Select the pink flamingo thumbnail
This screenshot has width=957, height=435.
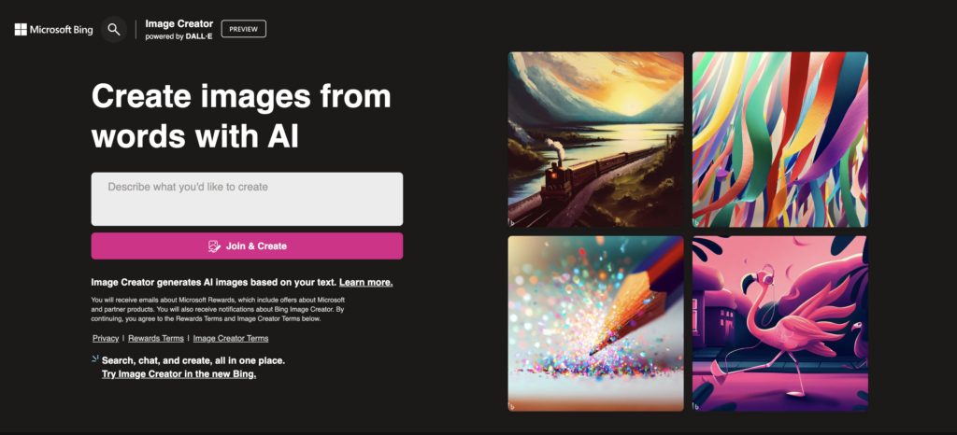[780, 324]
